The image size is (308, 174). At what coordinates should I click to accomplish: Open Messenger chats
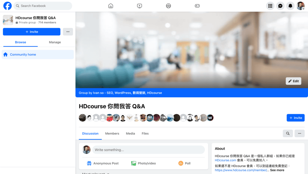[x=280, y=6]
